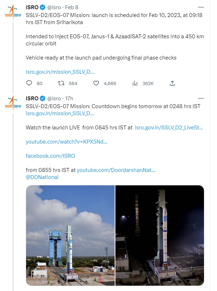Like the Feb 8 SSLV-D2 tweet
This screenshot has width=217, height=291.
96,83
